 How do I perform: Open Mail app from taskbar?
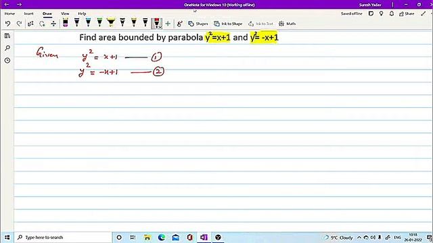pyautogui.click(x=176, y=237)
